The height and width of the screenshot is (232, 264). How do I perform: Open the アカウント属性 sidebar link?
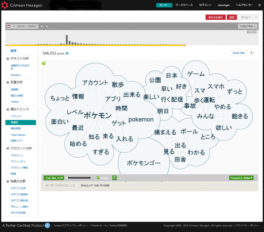[19, 168]
